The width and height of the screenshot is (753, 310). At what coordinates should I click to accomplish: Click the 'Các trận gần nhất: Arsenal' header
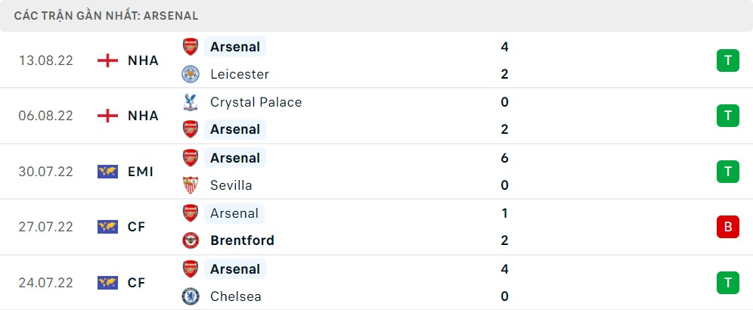[x=106, y=16]
